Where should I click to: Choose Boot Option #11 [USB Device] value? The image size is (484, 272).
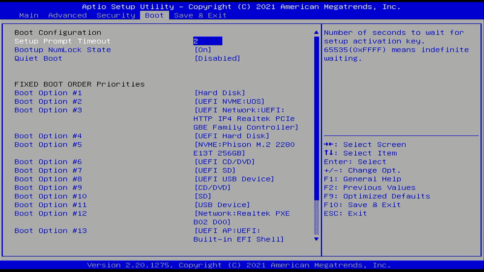click(x=222, y=205)
